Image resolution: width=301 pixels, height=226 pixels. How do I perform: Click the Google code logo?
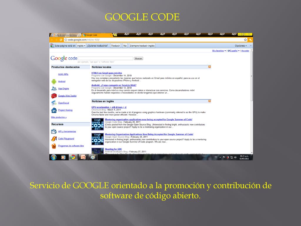64,58
